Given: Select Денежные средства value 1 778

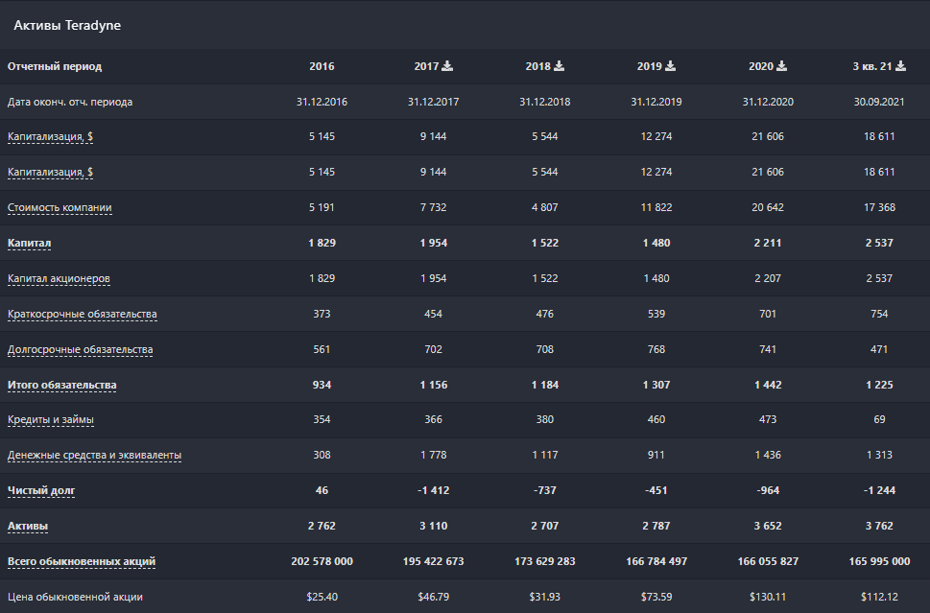Looking at the screenshot, I should (x=433, y=456).
